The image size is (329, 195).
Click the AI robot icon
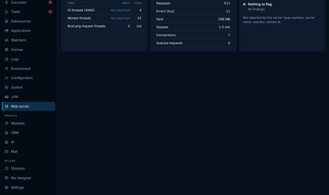[x=7, y=142]
